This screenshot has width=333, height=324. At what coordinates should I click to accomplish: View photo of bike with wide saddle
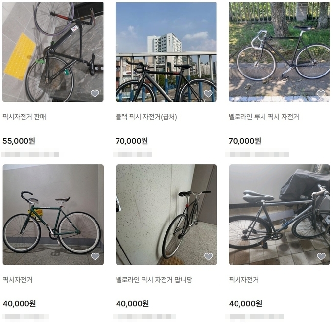click(280, 215)
